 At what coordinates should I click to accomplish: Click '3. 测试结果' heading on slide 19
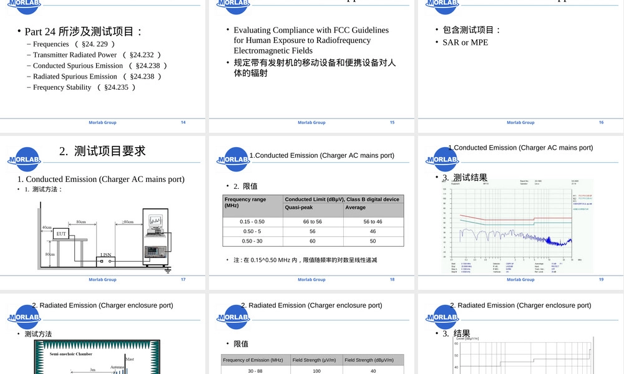click(x=465, y=177)
